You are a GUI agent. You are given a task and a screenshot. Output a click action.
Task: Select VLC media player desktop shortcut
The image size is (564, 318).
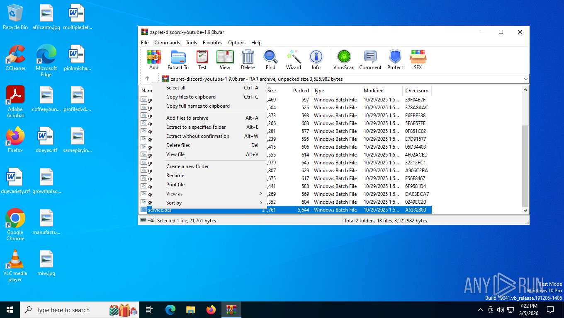coord(15,266)
